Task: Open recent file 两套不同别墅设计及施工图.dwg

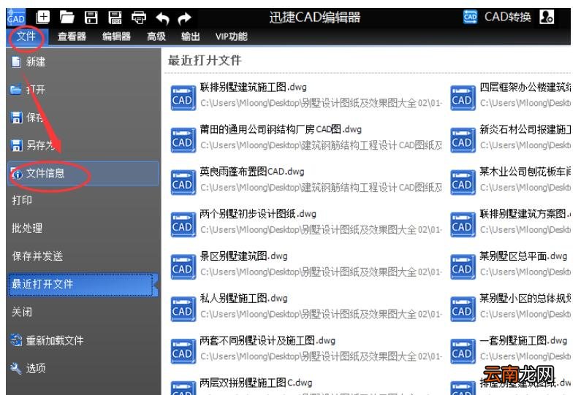Action: click(267, 340)
